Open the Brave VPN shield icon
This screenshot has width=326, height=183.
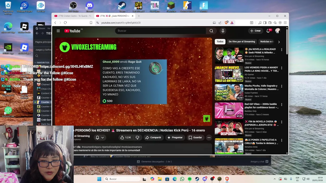coord(280,23)
